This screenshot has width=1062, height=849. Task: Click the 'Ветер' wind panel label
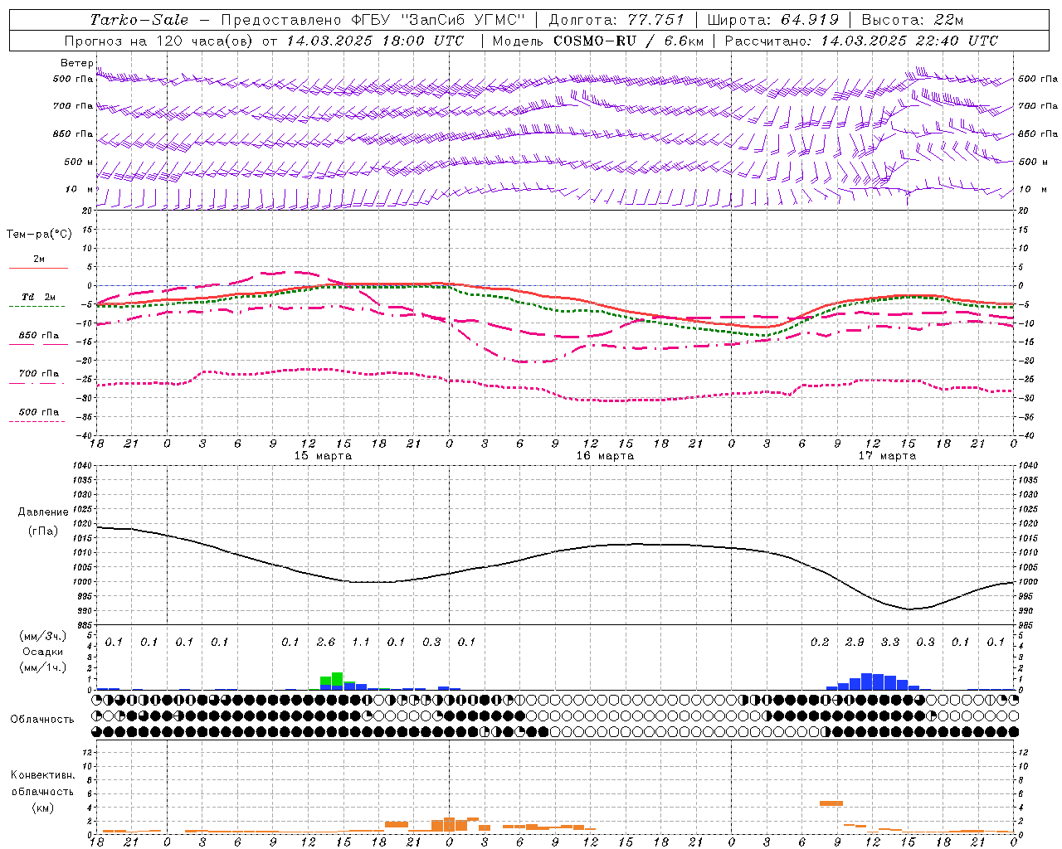click(76, 63)
